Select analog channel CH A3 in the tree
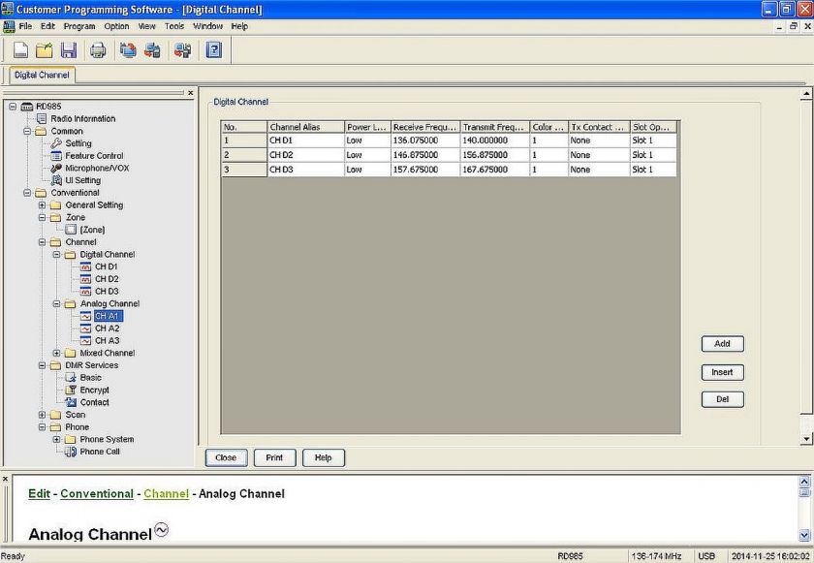Image resolution: width=814 pixels, height=563 pixels. coord(107,340)
